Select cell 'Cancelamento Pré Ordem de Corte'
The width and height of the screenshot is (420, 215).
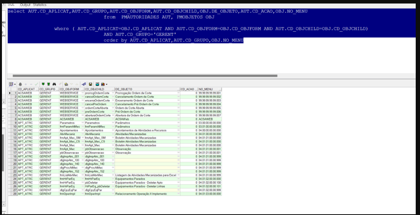147,104
